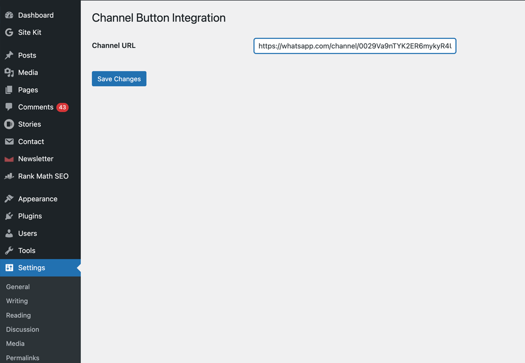The width and height of the screenshot is (525, 363).
Task: Click the red Newsletter icon
Action: [x=9, y=159]
